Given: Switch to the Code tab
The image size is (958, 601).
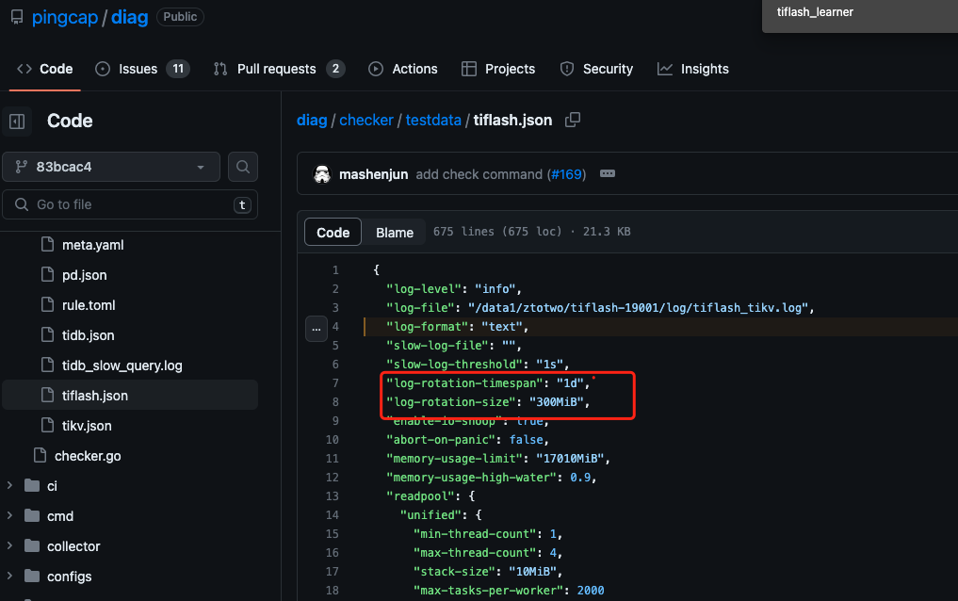Looking at the screenshot, I should (44, 69).
